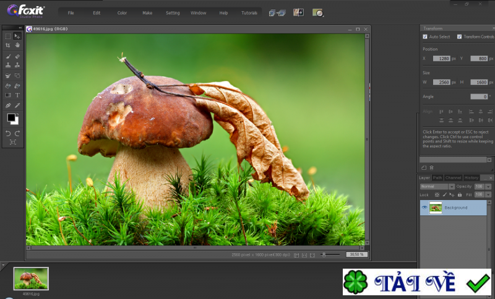Open the Color menu

(x=122, y=12)
